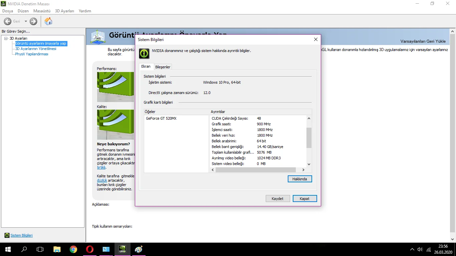Click the Toplam kullanılabilir grafik row

pos(258,152)
